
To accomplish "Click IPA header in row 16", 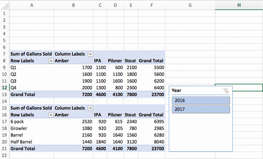I will (98, 115).
